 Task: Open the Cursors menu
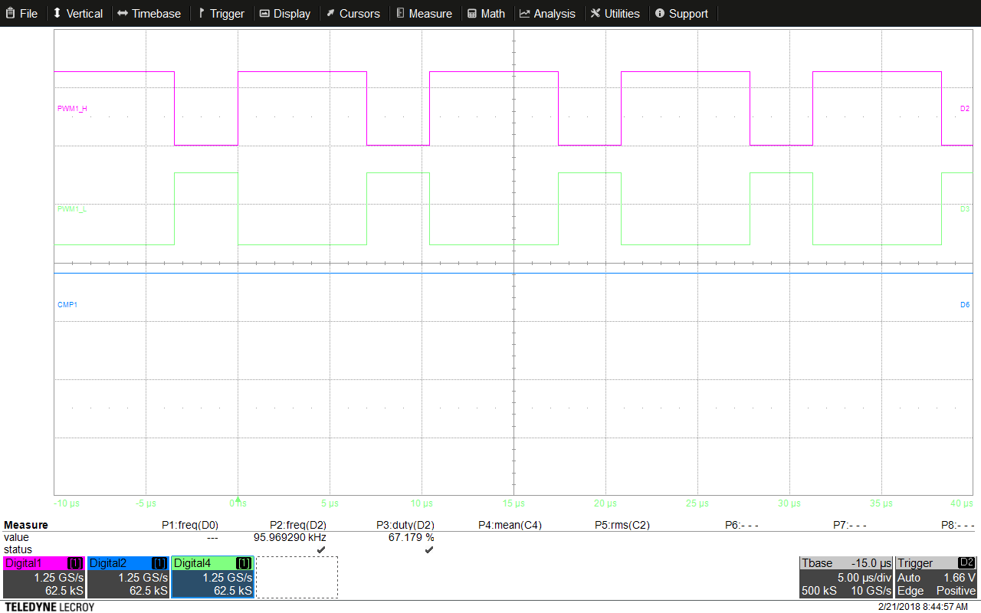(353, 14)
